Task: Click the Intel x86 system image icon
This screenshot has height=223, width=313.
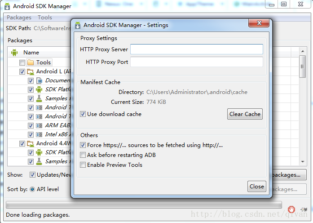Action: (39, 134)
